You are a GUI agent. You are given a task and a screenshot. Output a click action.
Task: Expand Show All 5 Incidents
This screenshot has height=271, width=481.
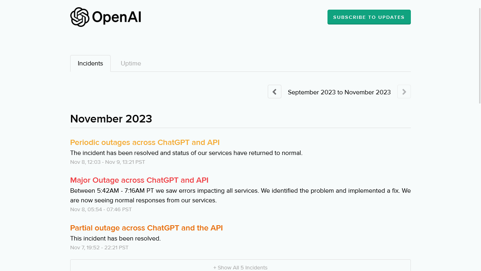(x=240, y=267)
